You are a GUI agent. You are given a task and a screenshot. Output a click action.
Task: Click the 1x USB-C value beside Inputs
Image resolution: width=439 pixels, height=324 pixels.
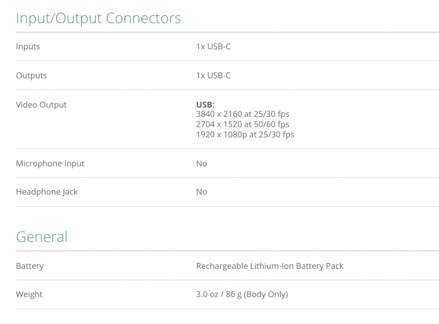213,46
